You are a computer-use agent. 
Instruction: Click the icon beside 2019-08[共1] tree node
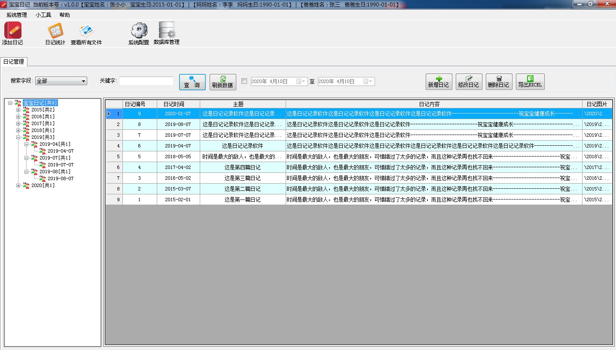pyautogui.click(x=34, y=172)
